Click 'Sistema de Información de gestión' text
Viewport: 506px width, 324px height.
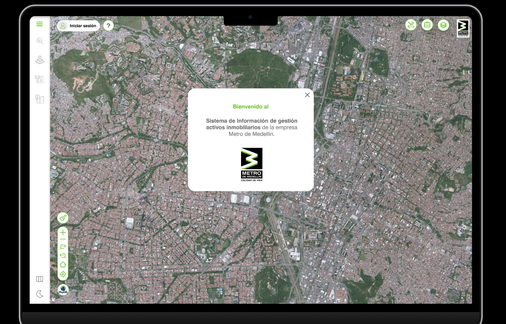[x=252, y=121]
